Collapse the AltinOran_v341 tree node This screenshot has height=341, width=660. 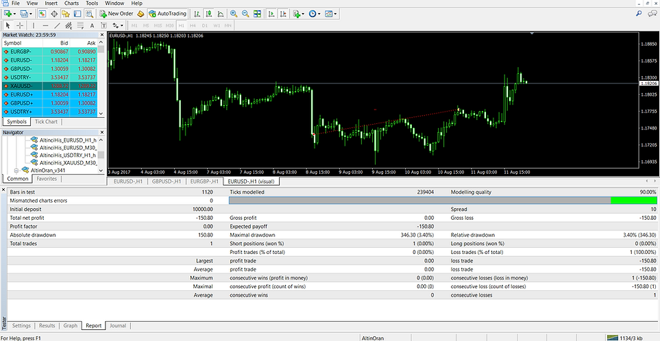17,170
